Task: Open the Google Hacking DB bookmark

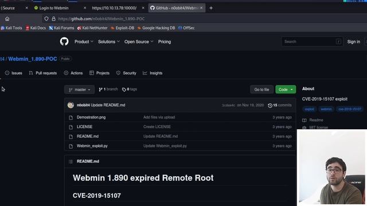Action: pos(156,28)
